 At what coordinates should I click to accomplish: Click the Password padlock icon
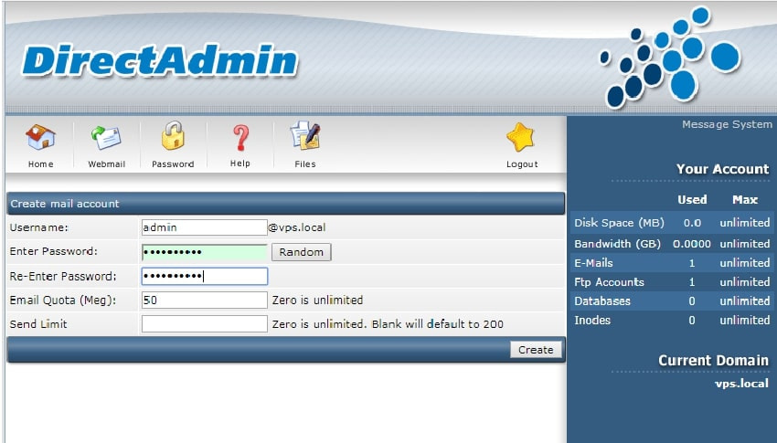click(173, 135)
